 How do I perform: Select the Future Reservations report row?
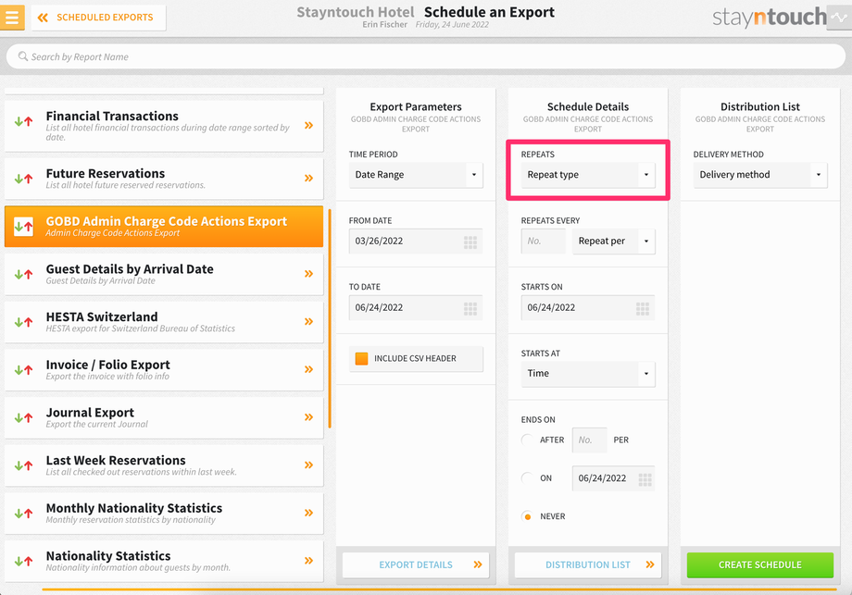[x=164, y=178]
